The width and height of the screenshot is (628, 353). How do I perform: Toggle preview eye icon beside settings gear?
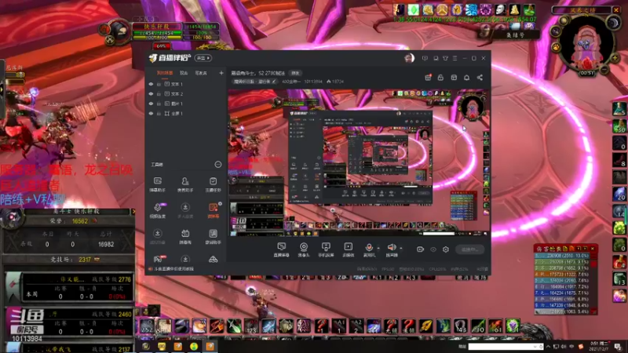(x=433, y=249)
